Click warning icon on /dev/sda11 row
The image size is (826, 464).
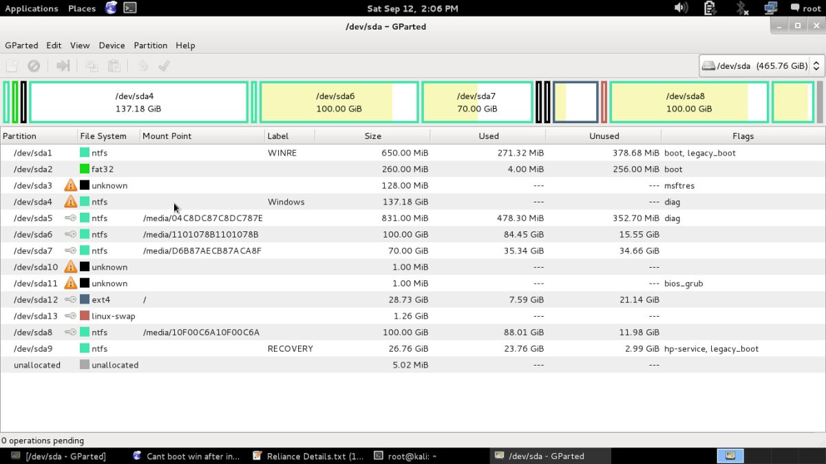pyautogui.click(x=70, y=283)
